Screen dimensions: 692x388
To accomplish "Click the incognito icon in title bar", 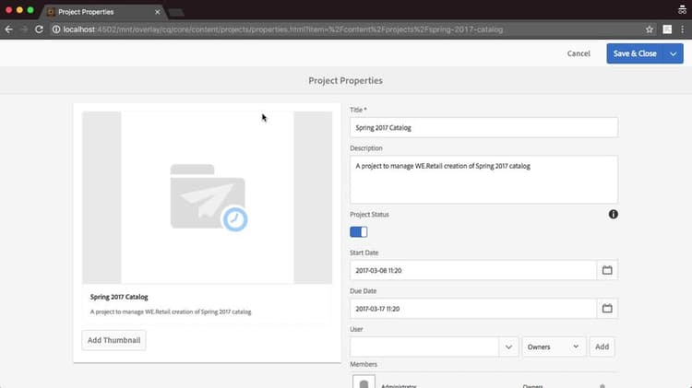I will (x=682, y=10).
